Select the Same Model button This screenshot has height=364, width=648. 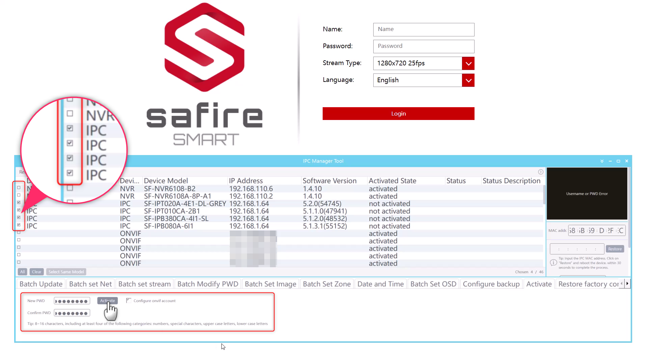coord(66,272)
